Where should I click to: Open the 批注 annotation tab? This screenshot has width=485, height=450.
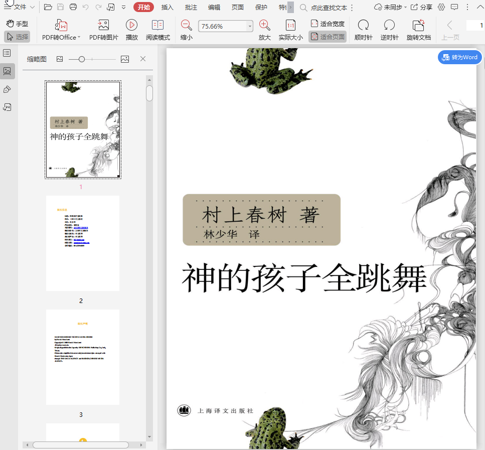coord(191,7)
